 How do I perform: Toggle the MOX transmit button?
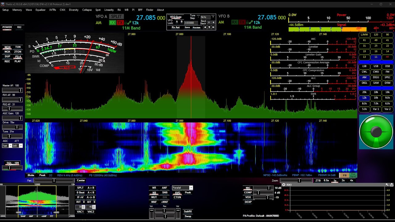(x=7, y=52)
